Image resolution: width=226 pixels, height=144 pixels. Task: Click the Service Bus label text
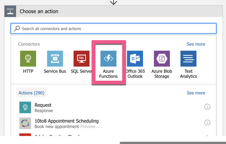pyautogui.click(x=55, y=71)
